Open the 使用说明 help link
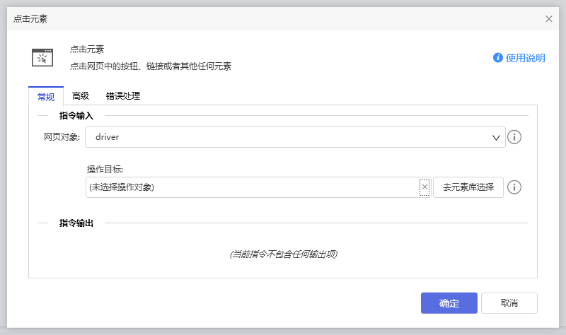The height and width of the screenshot is (335, 566). [x=525, y=58]
